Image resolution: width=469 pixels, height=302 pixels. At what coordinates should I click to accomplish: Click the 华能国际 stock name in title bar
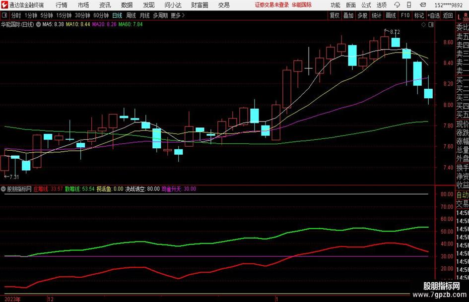[302, 5]
